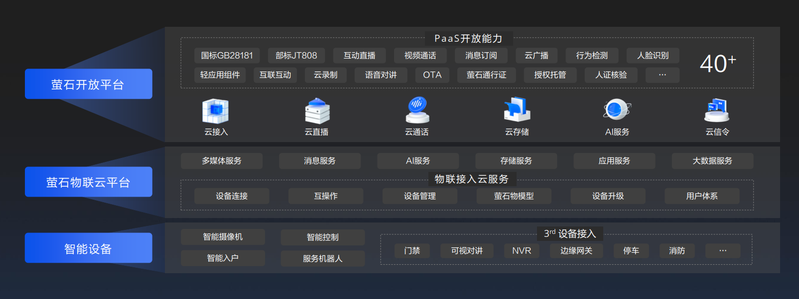Open the 消息订阅 tag

coord(481,56)
